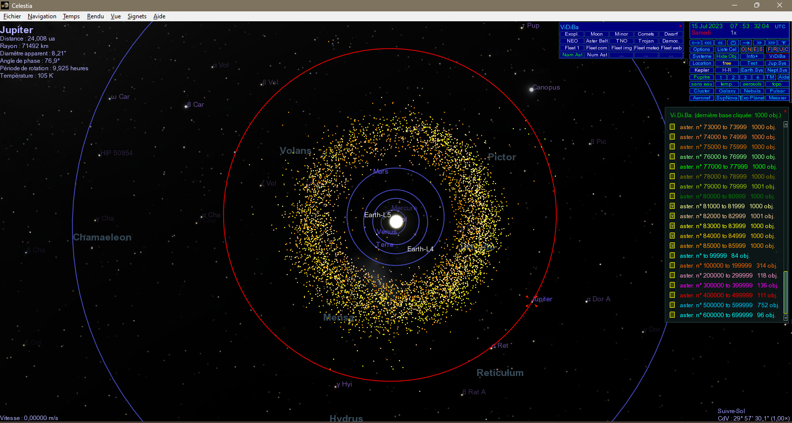Image resolution: width=792 pixels, height=423 pixels.
Task: Click the SupNova button
Action: pyautogui.click(x=727, y=98)
